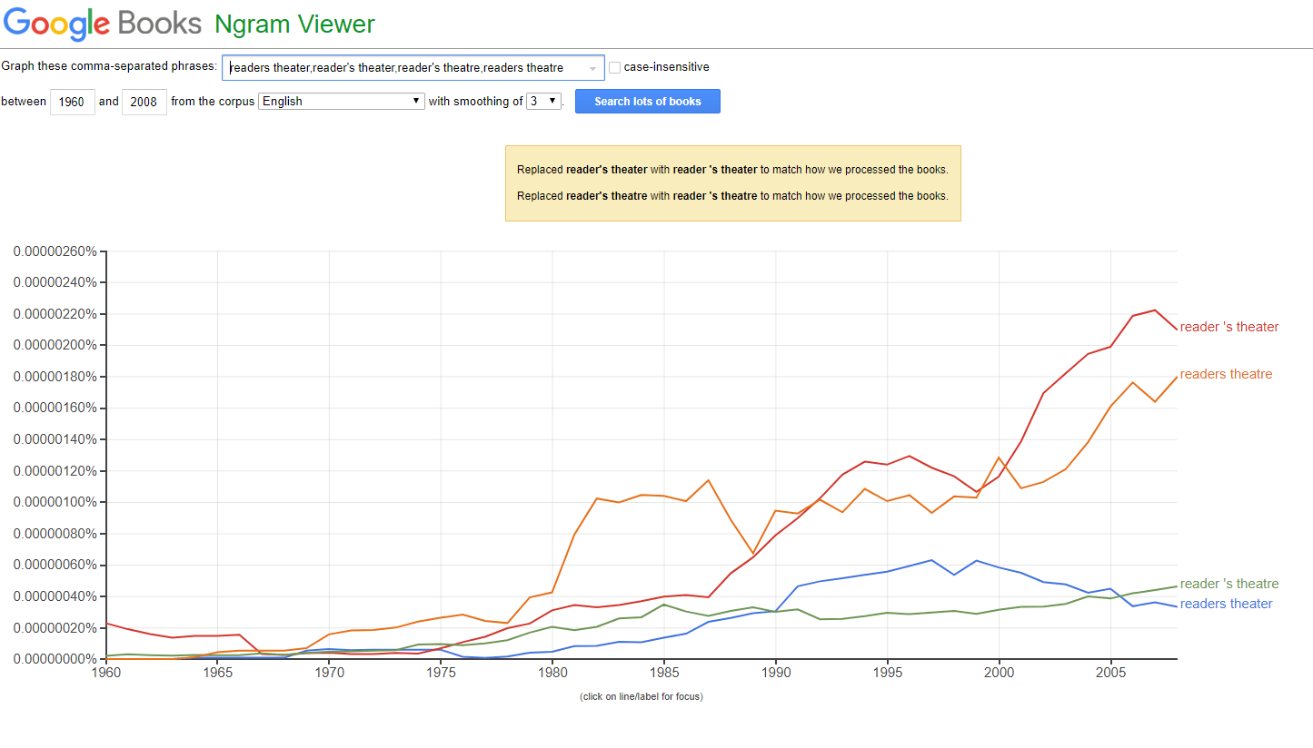Click the blue line peak near 1997
This screenshot has height=748, width=1313.
click(931, 560)
